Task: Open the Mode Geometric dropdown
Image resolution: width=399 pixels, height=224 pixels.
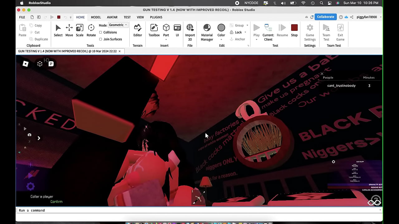Action: (x=118, y=25)
